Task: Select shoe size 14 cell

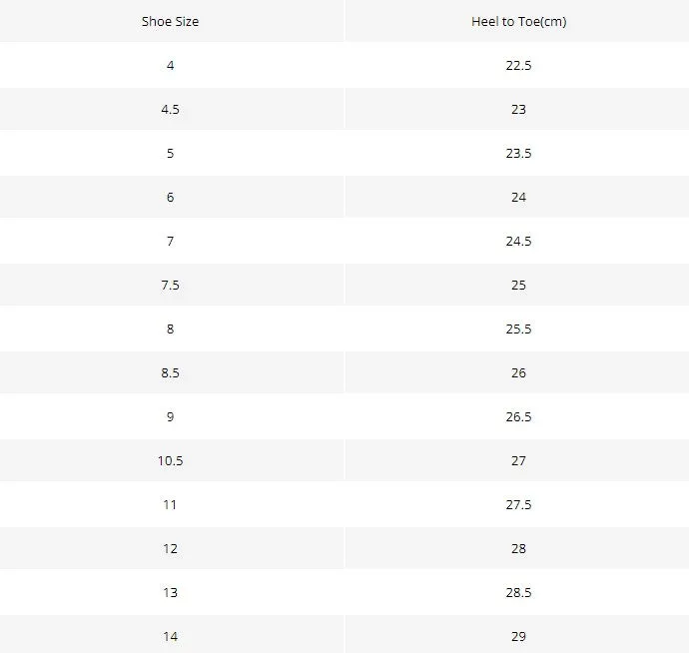Action: coord(170,637)
